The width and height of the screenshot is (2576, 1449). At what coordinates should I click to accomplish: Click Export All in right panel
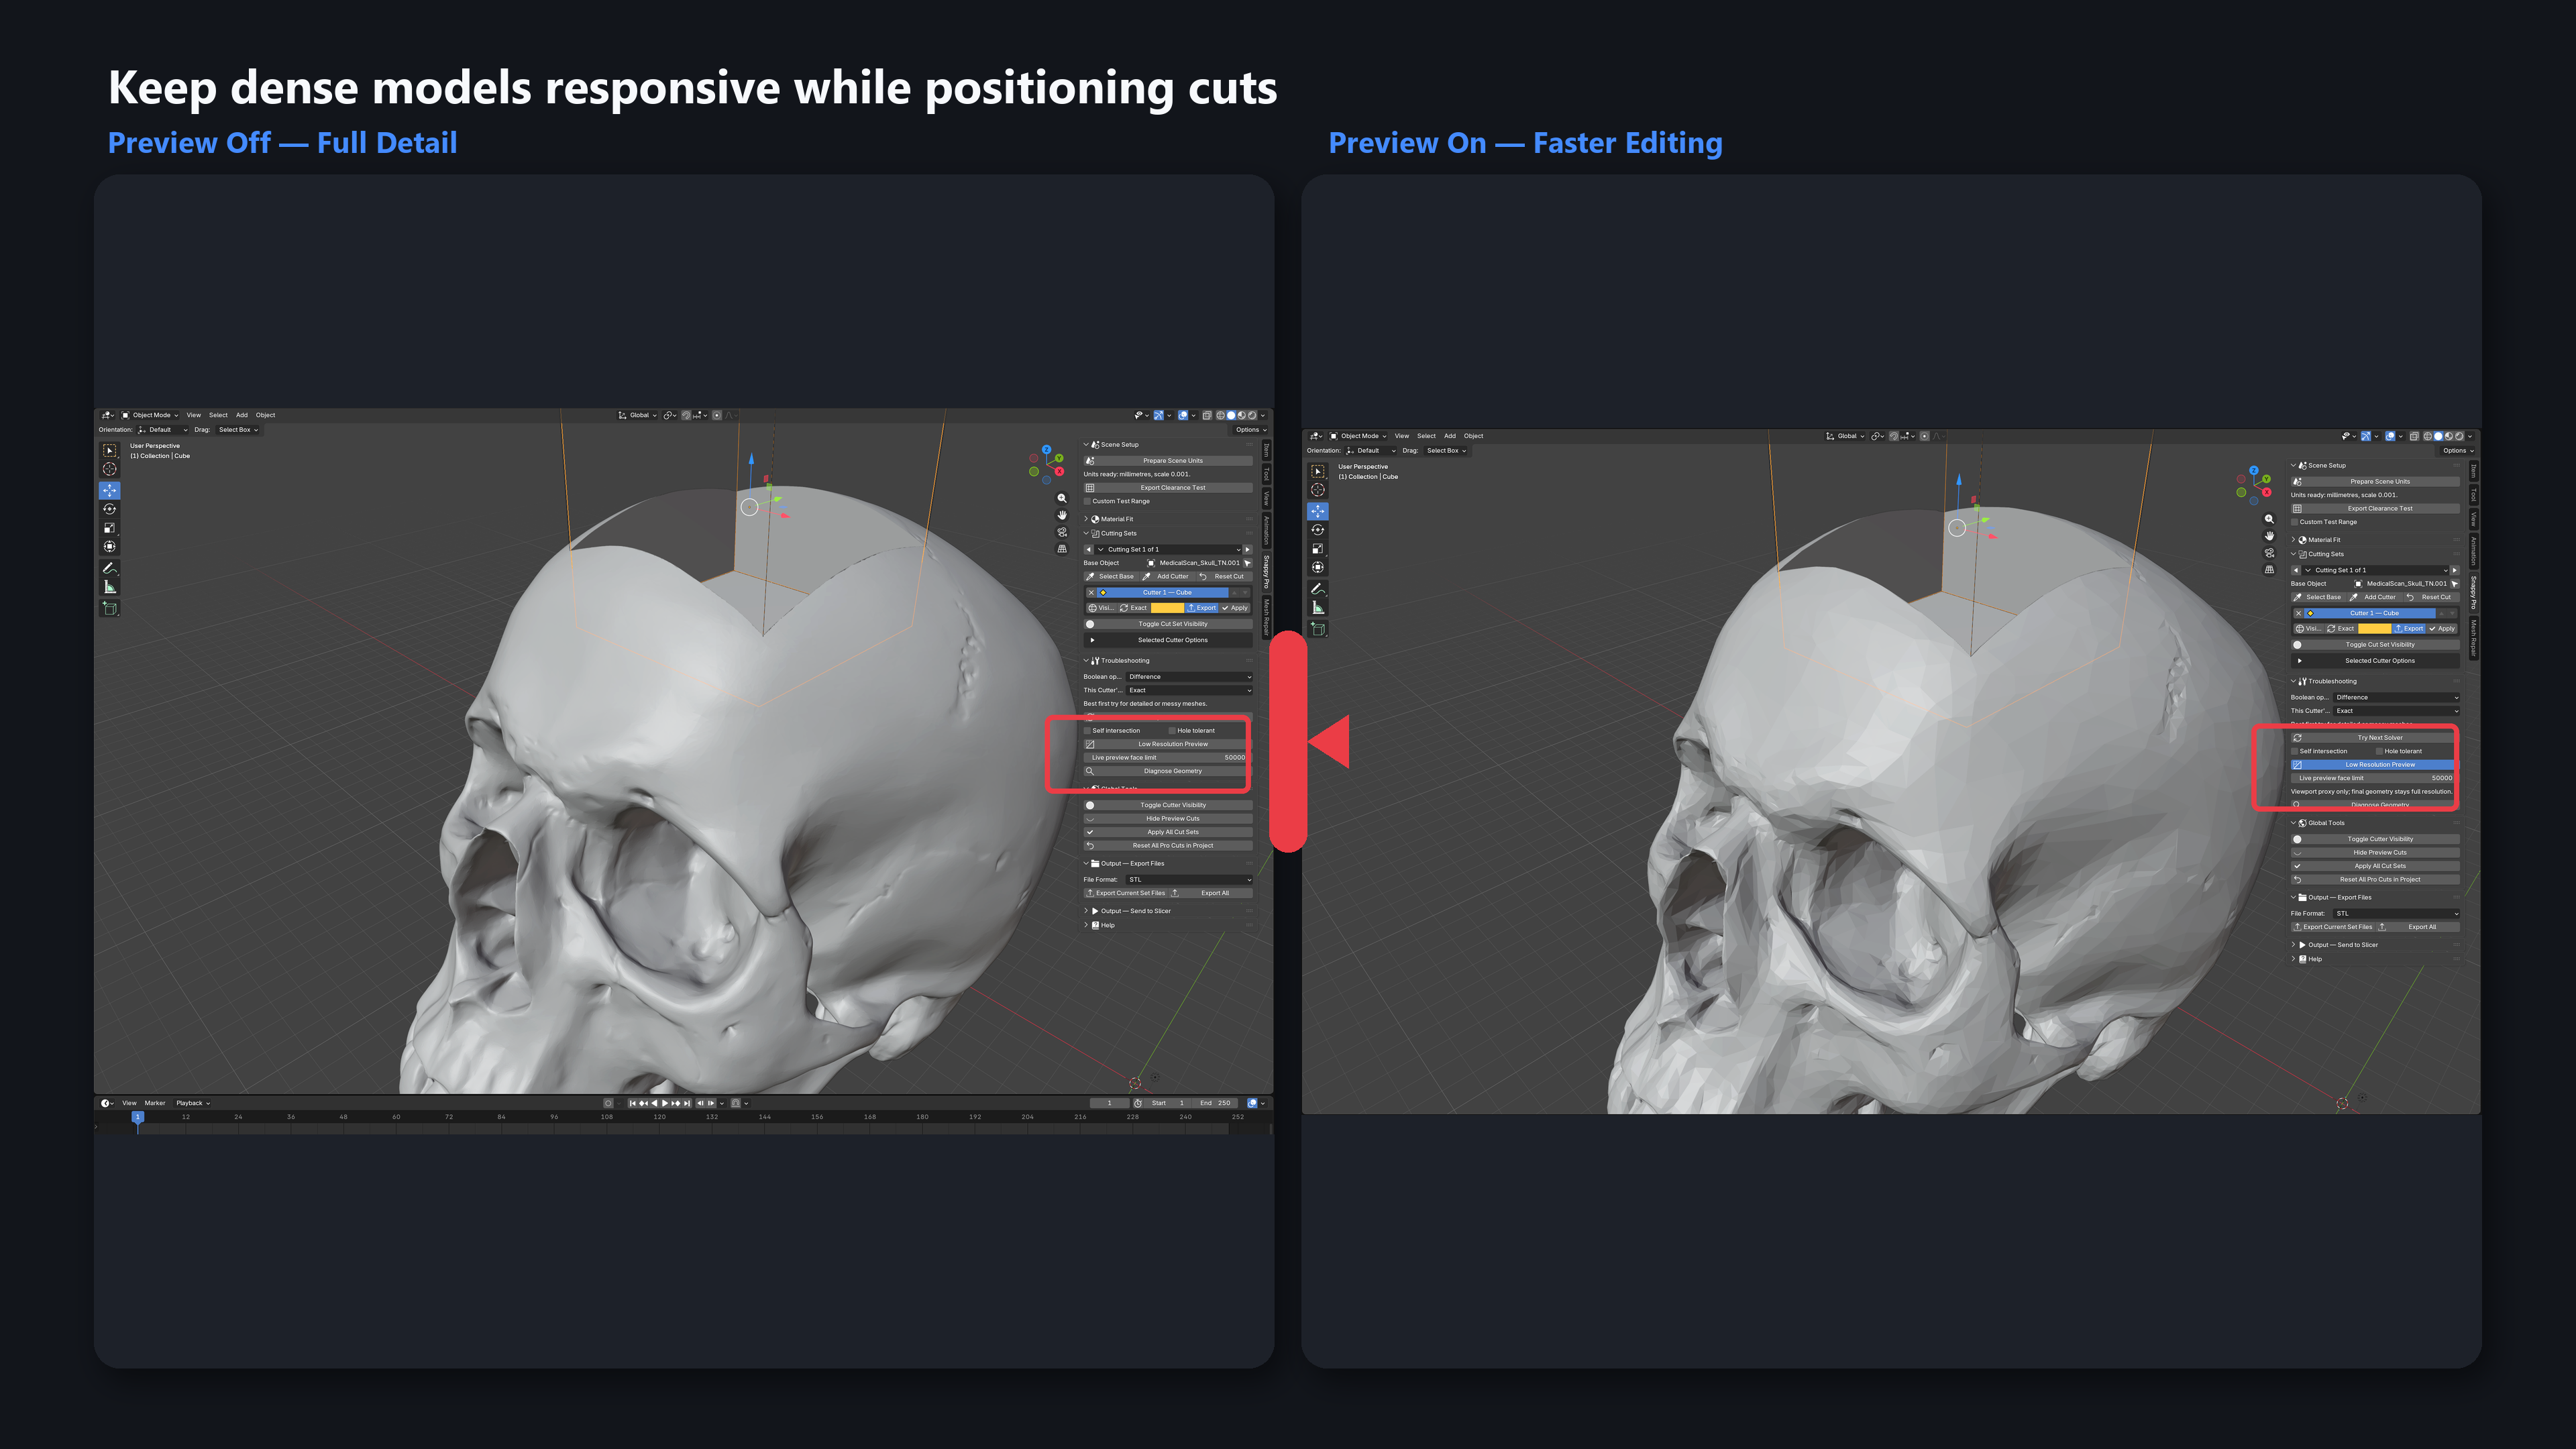click(2418, 927)
